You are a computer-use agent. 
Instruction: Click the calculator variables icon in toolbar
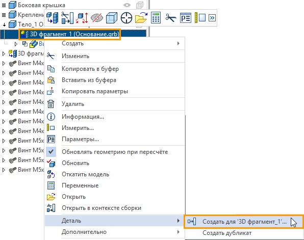coord(156,18)
